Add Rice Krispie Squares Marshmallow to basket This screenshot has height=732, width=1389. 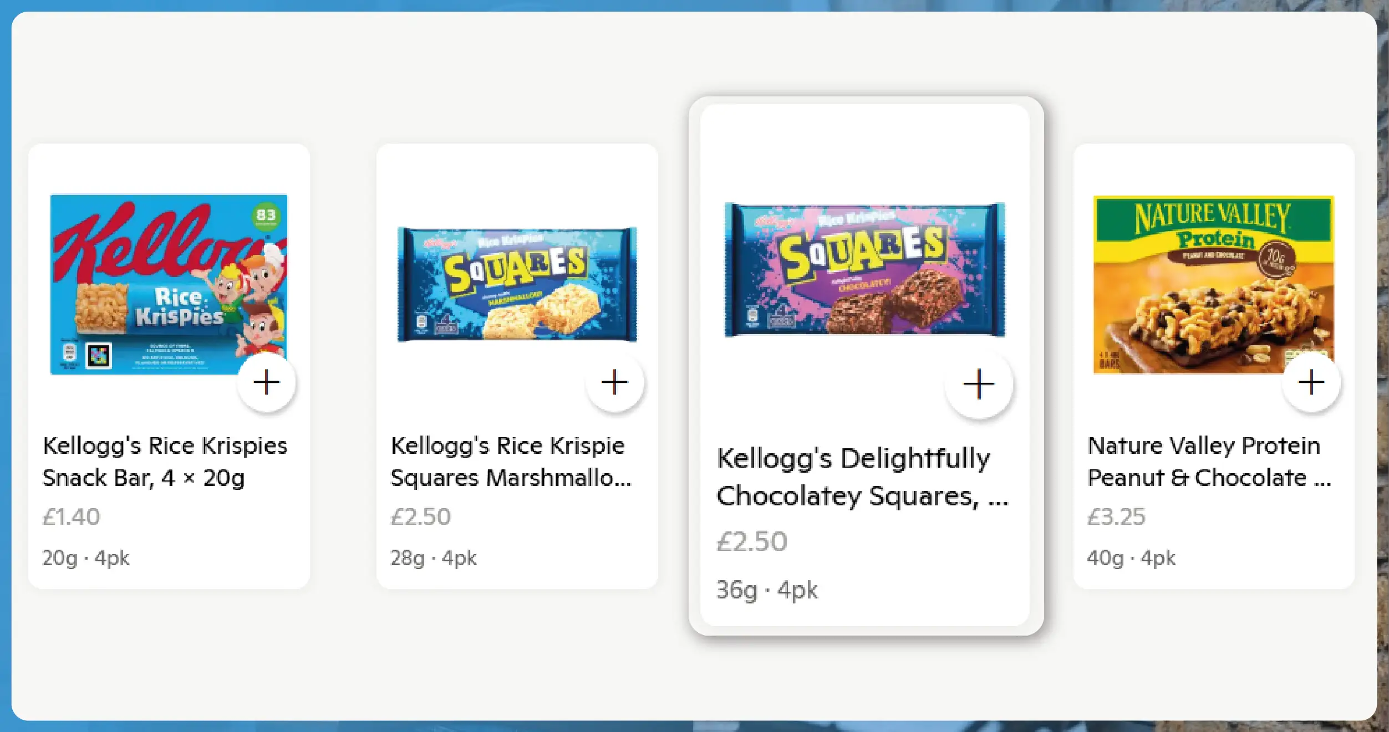coord(614,383)
